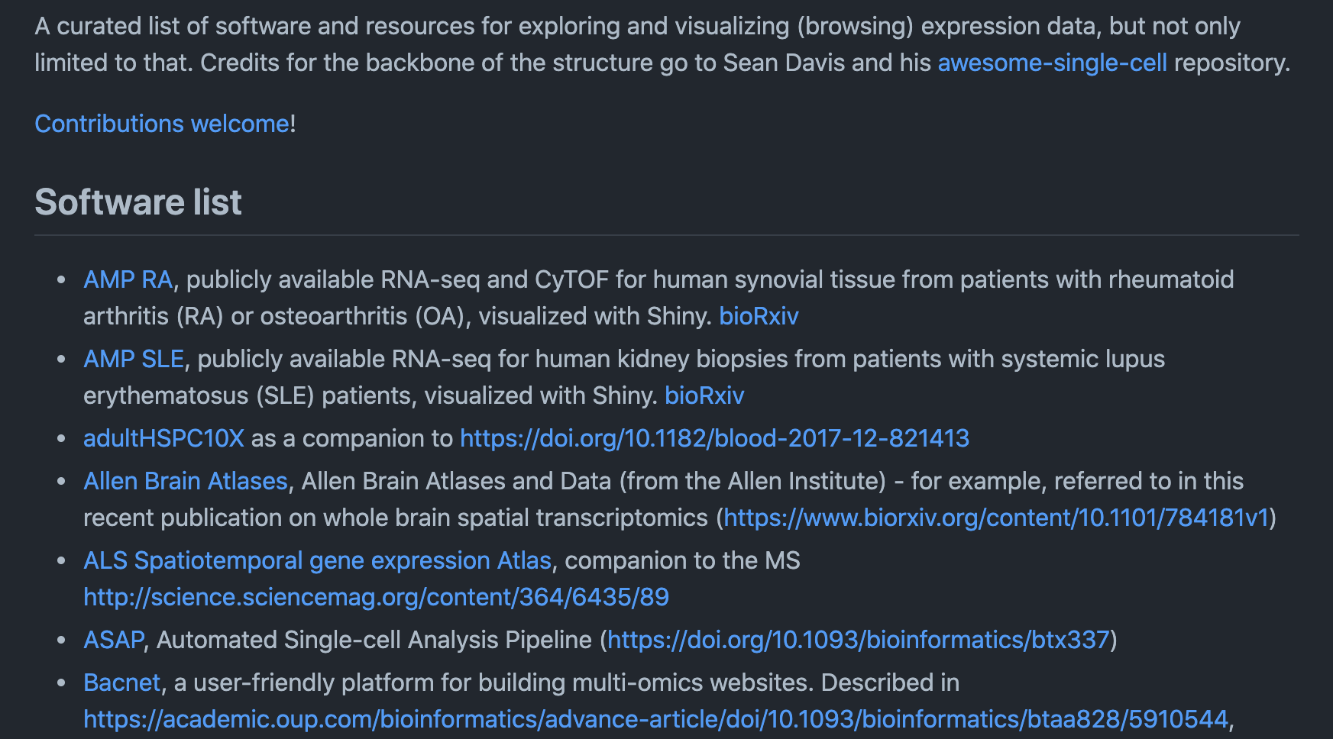1333x739 pixels.
Task: Follow the academic.oup.com bioinformatics article link
Action: (655, 719)
